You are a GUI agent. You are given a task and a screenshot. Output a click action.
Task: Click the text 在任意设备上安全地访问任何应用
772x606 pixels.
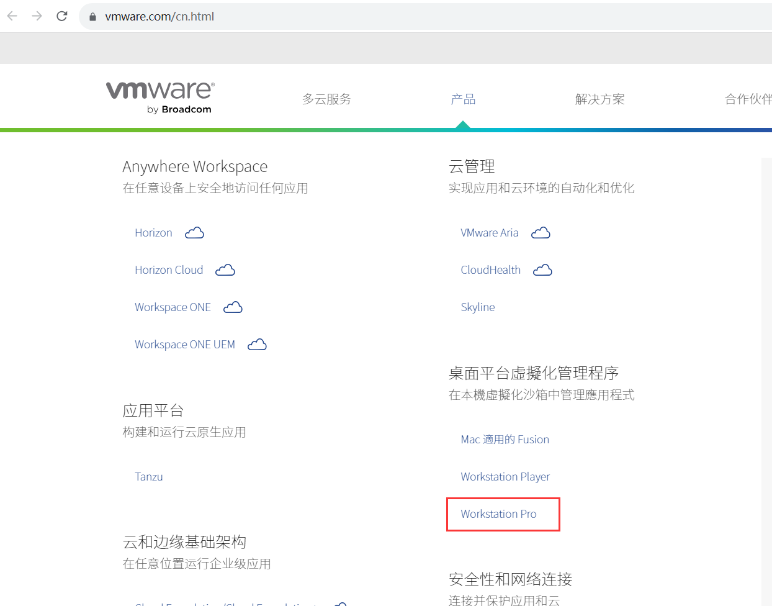click(215, 188)
